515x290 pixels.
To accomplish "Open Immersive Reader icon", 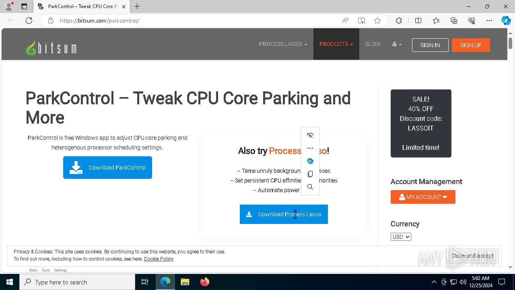I will tap(361, 21).
